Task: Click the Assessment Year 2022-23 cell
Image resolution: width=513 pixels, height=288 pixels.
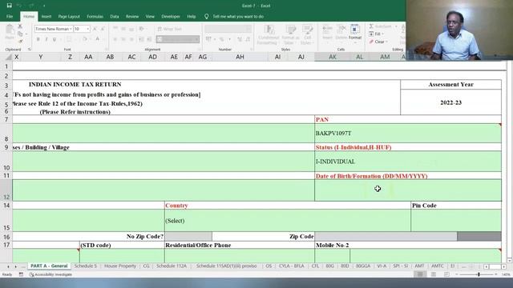Action: [450, 102]
